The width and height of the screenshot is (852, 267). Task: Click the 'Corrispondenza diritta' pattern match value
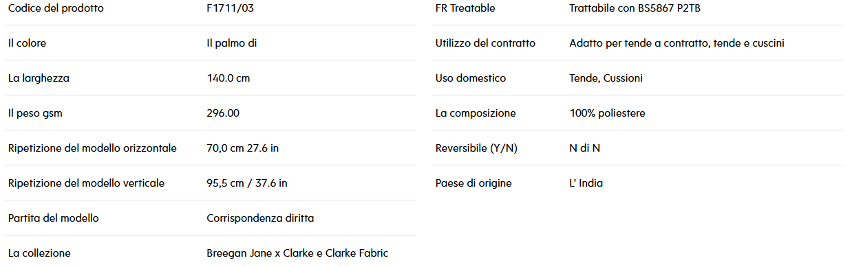260,218
